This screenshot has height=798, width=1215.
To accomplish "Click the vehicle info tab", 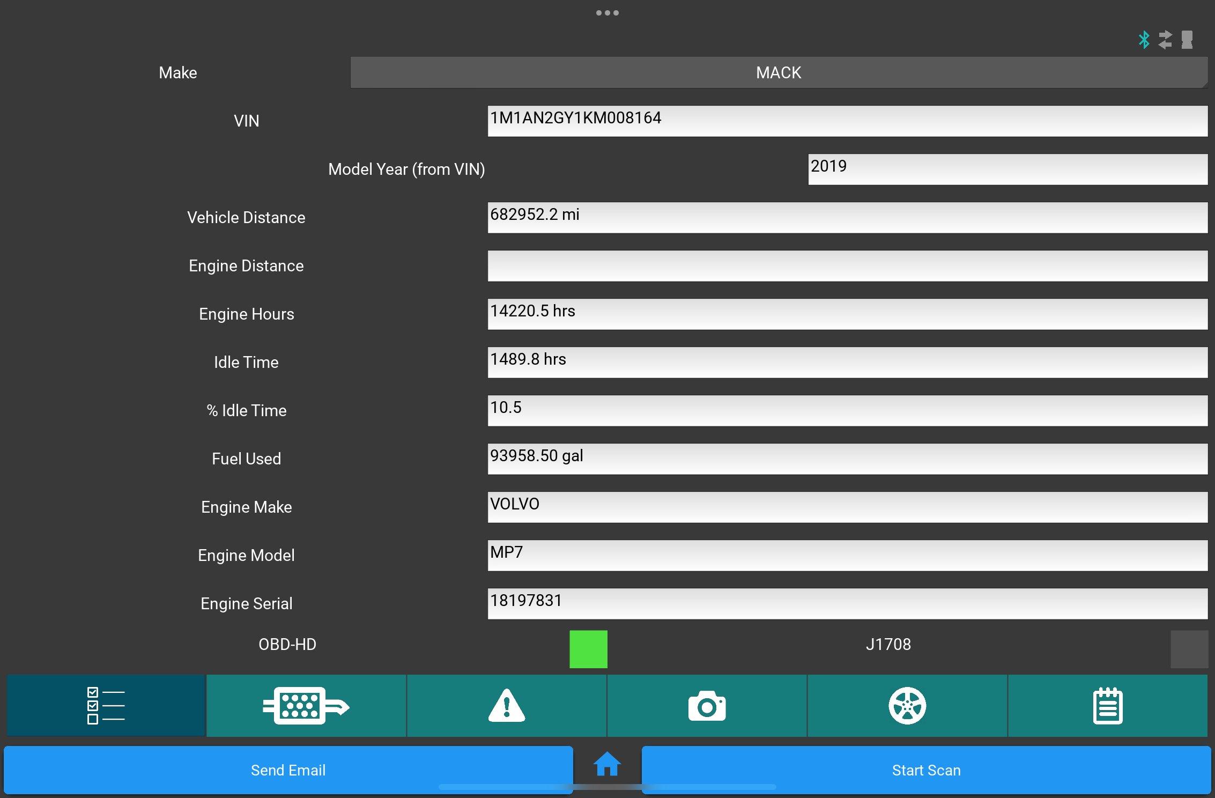I will pos(105,705).
